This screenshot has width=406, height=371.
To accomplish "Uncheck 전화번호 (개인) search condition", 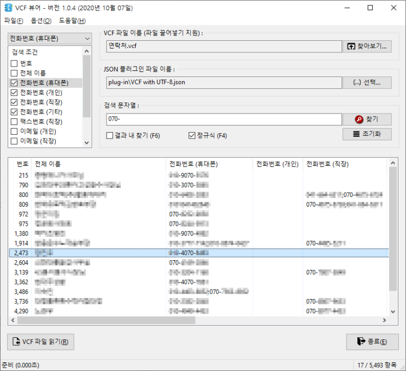I will (14, 93).
